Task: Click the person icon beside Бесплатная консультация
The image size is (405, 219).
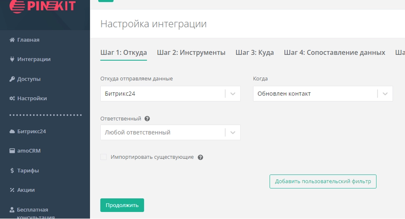Action: coord(12,210)
